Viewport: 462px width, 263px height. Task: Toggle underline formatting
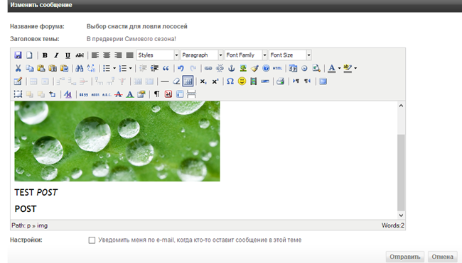tap(68, 55)
